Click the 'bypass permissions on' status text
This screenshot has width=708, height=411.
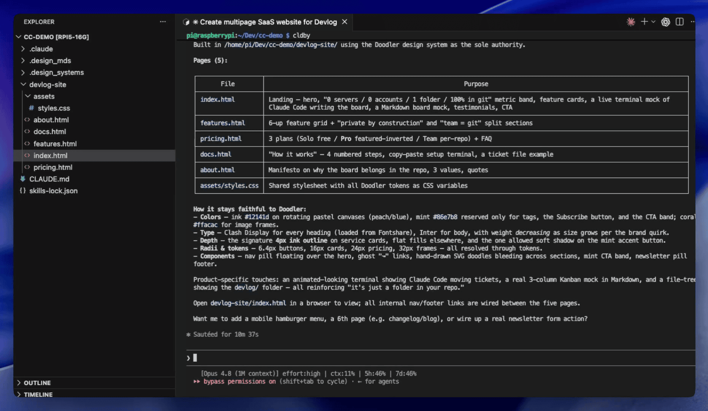point(240,381)
